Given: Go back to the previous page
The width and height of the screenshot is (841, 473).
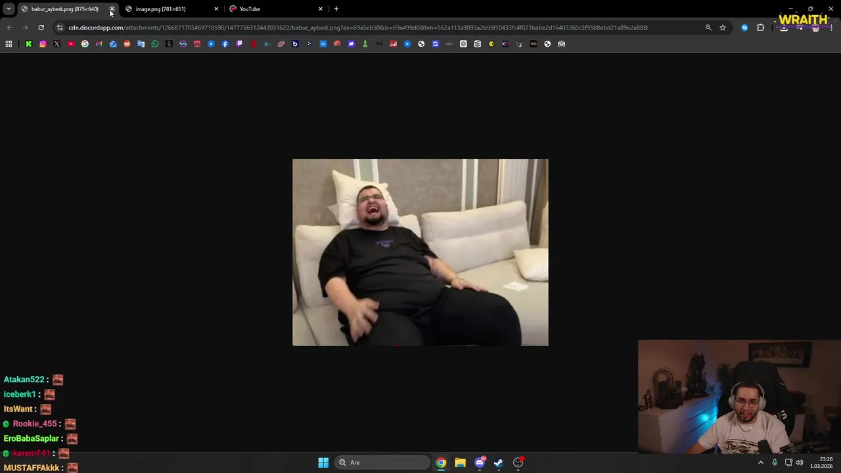Looking at the screenshot, I should tap(9, 28).
